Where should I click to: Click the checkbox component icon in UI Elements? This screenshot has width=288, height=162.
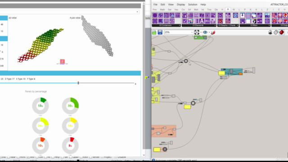184,21
